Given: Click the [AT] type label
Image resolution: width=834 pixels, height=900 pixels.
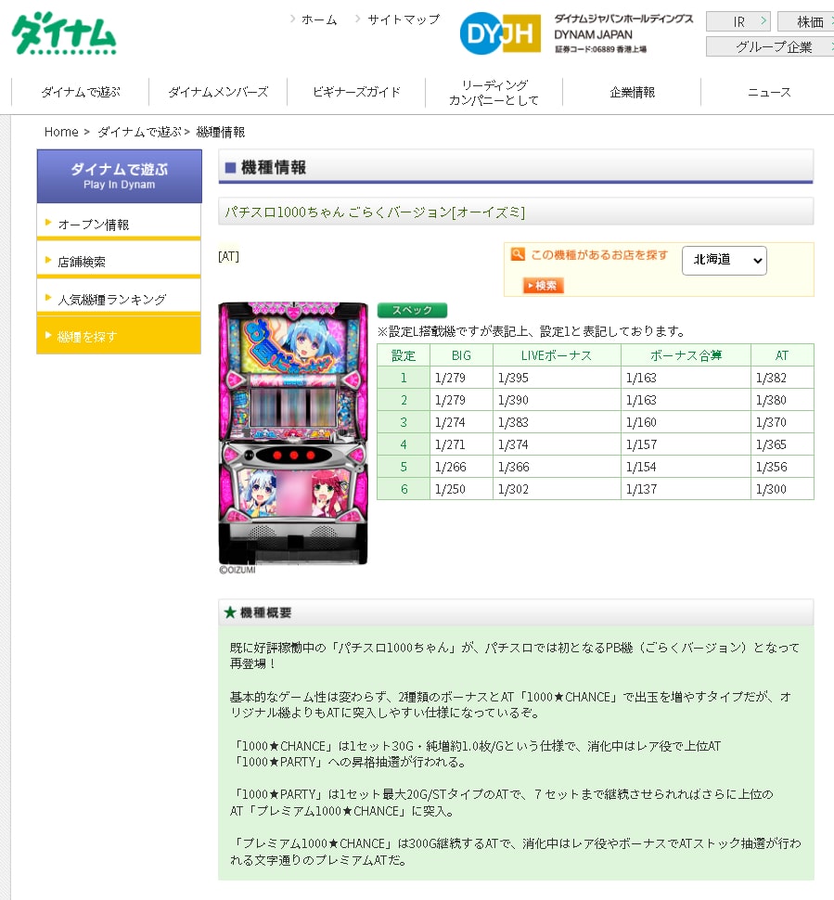Looking at the screenshot, I should click(228, 257).
